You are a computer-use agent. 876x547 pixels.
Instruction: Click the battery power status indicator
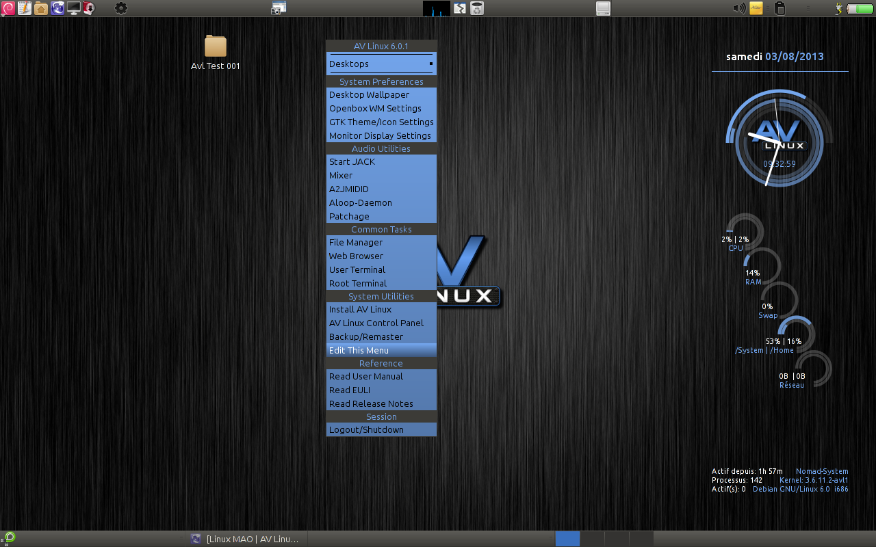[x=860, y=8]
